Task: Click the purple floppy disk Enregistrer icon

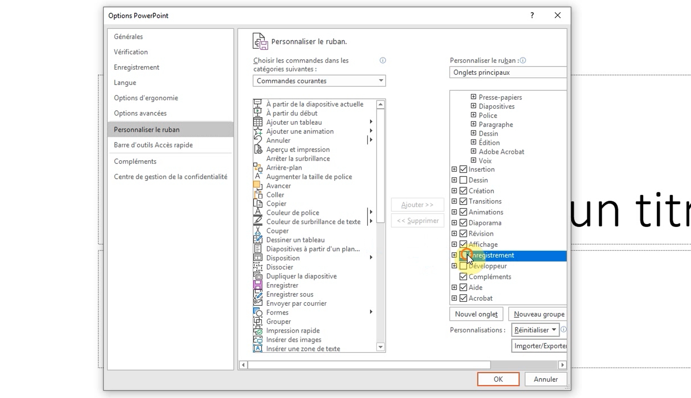Action: tap(258, 285)
